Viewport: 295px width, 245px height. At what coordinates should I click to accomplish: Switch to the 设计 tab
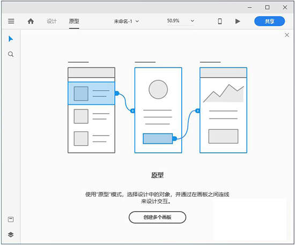pos(51,21)
